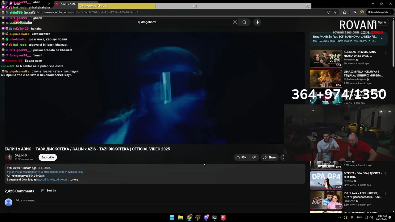Open the Chrome profile avatar
The image size is (395, 222).
[362, 12]
